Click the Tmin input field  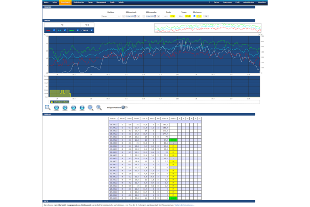165,16
